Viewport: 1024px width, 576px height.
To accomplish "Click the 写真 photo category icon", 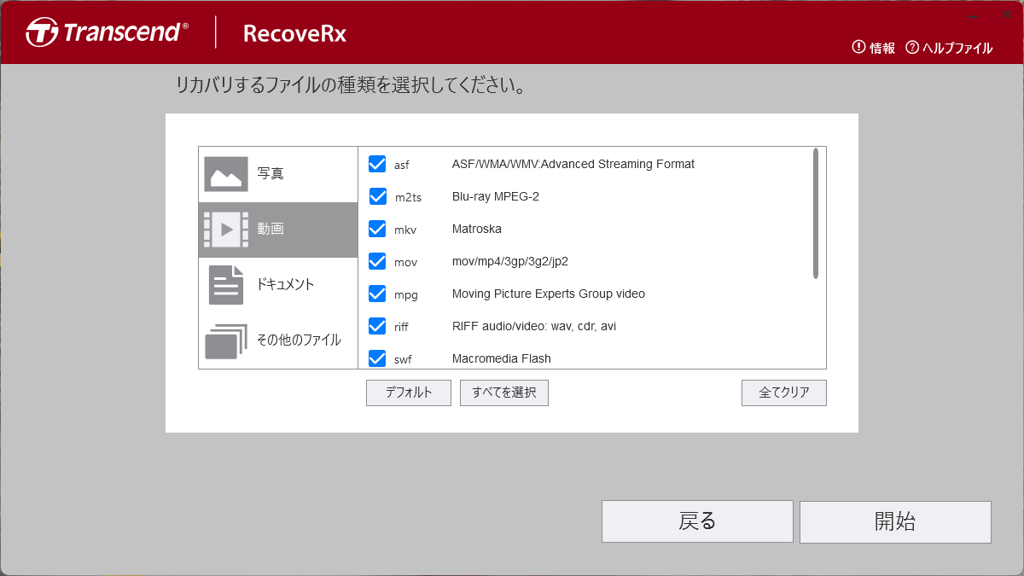I will (x=226, y=174).
